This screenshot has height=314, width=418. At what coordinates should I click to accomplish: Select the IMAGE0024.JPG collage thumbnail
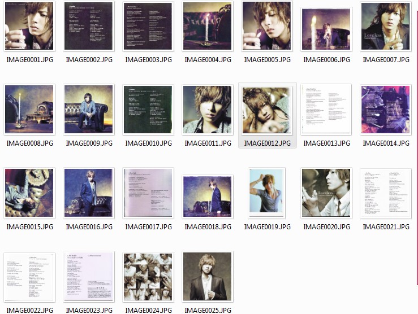148,277
